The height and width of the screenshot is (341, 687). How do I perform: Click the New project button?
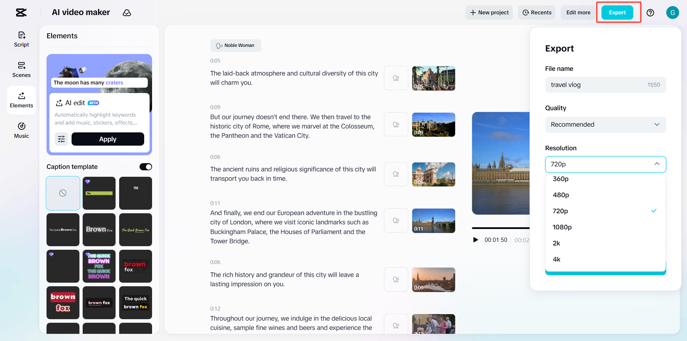coord(489,13)
